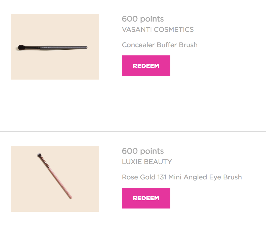The image size is (266, 231).
Task: Click the word COSMETICS in the Vasanti brand name
Action: (x=174, y=29)
